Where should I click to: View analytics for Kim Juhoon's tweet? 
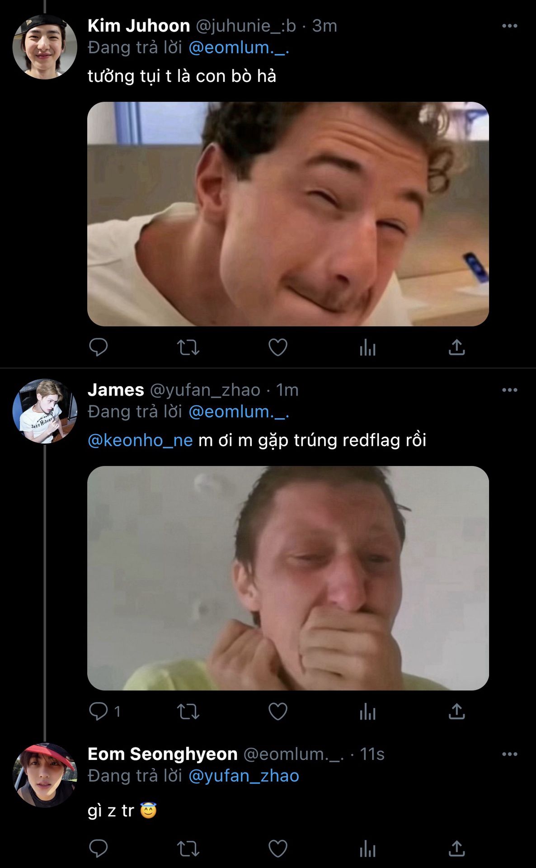(367, 347)
